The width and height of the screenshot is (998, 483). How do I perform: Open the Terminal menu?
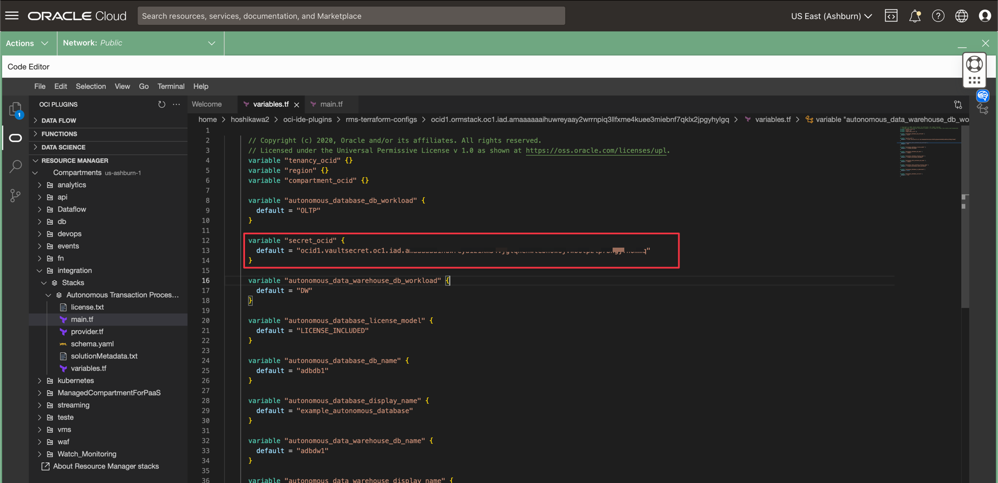[x=171, y=86]
